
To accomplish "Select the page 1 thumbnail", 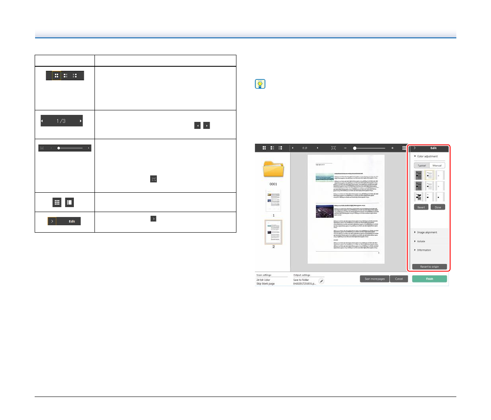I will pyautogui.click(x=273, y=201).
